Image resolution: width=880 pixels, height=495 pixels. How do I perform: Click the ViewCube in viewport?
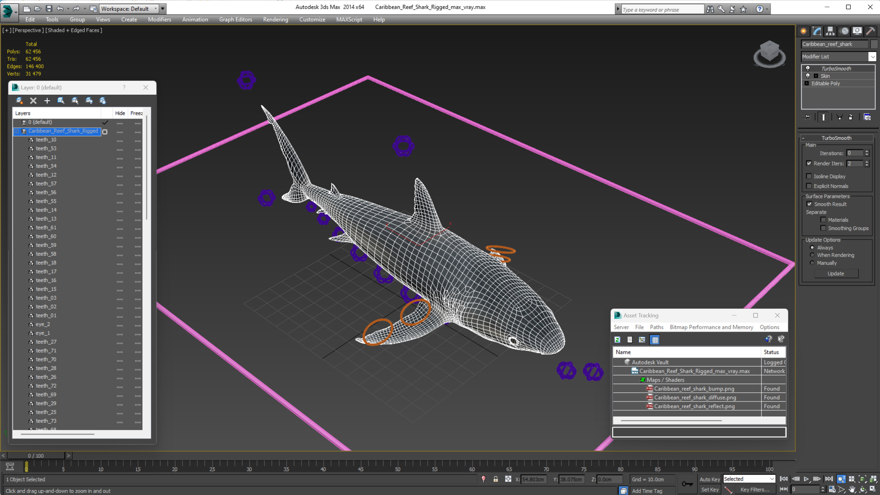[769, 54]
